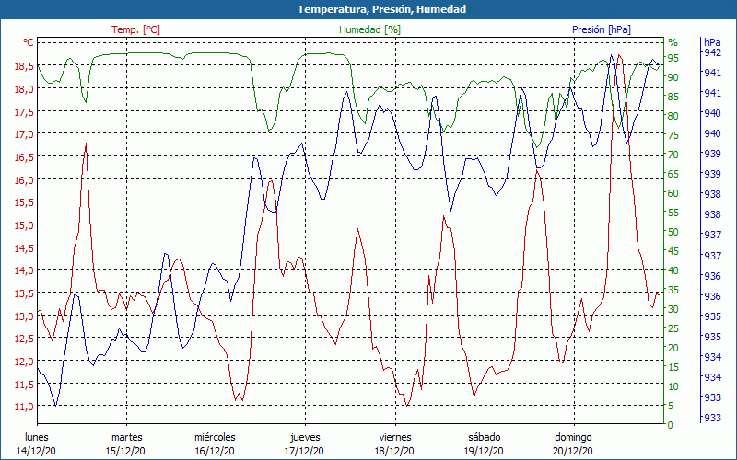Click the '95' humidity axis value
The height and width of the screenshot is (460, 737).
click(673, 58)
